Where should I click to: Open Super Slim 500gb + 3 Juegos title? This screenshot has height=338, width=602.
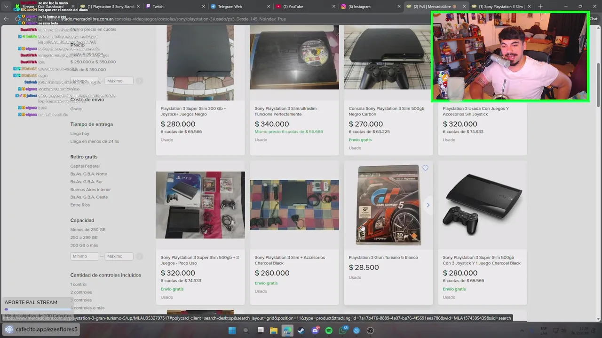(x=199, y=260)
